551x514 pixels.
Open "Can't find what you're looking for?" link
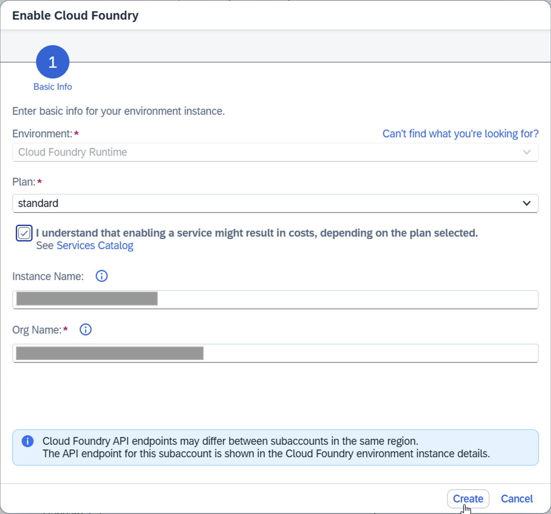click(x=460, y=134)
